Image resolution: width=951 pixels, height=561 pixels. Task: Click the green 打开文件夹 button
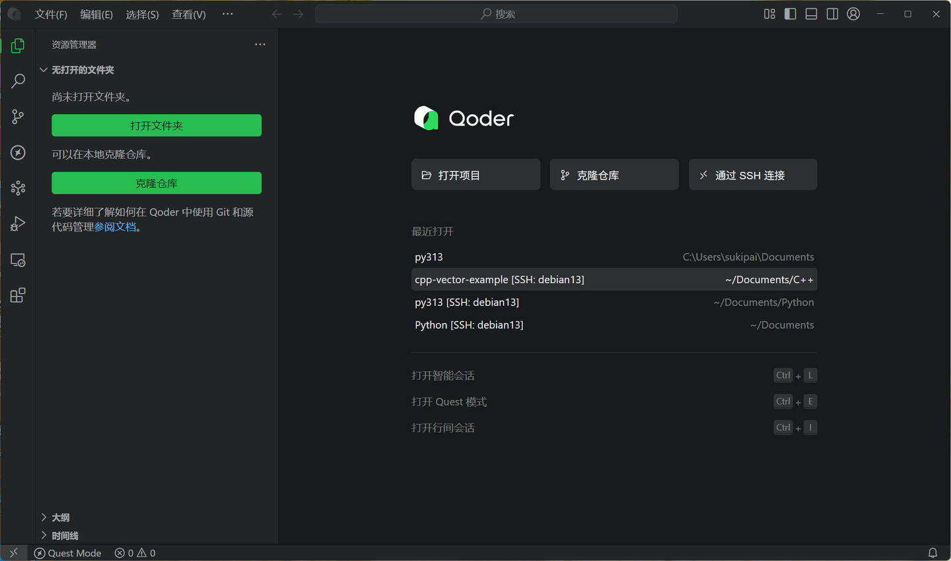[x=157, y=125]
